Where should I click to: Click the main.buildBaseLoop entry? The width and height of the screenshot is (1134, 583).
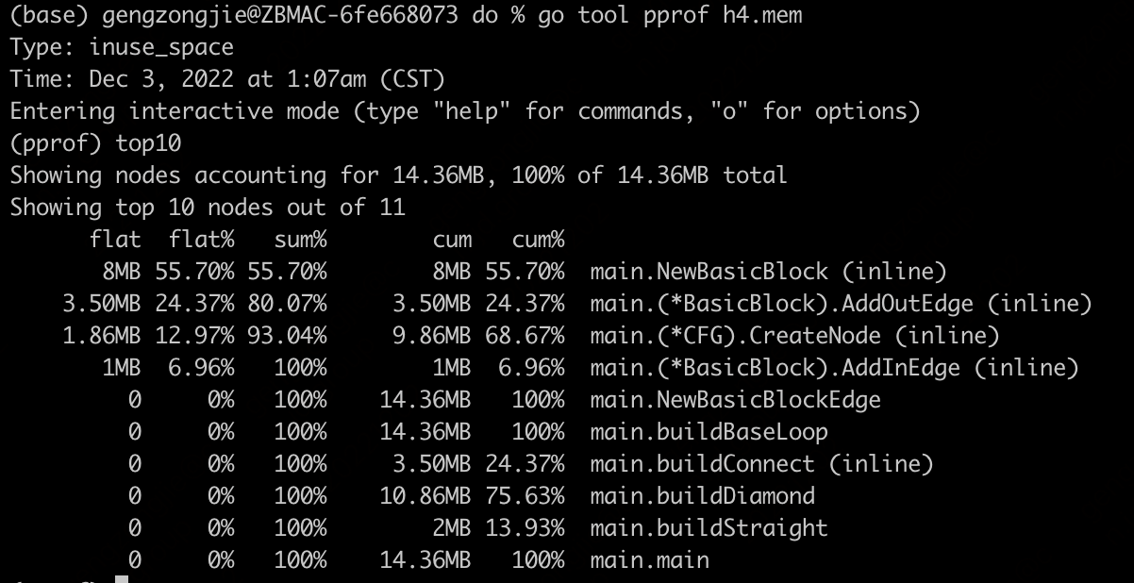tap(709, 432)
